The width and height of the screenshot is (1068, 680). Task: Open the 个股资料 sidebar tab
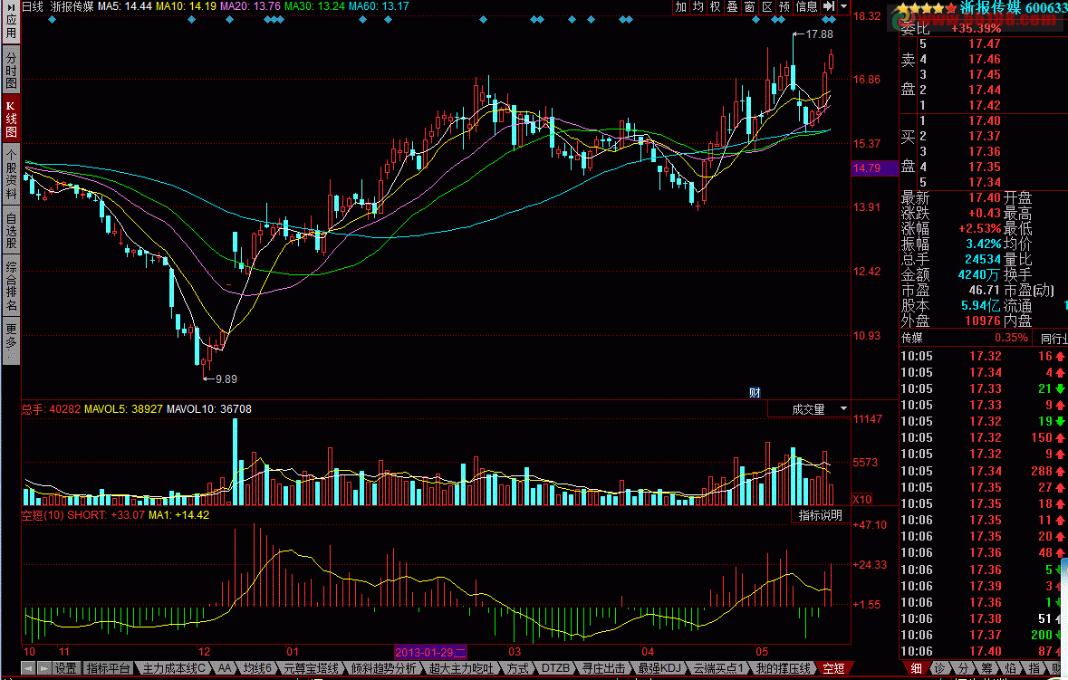coord(11,175)
